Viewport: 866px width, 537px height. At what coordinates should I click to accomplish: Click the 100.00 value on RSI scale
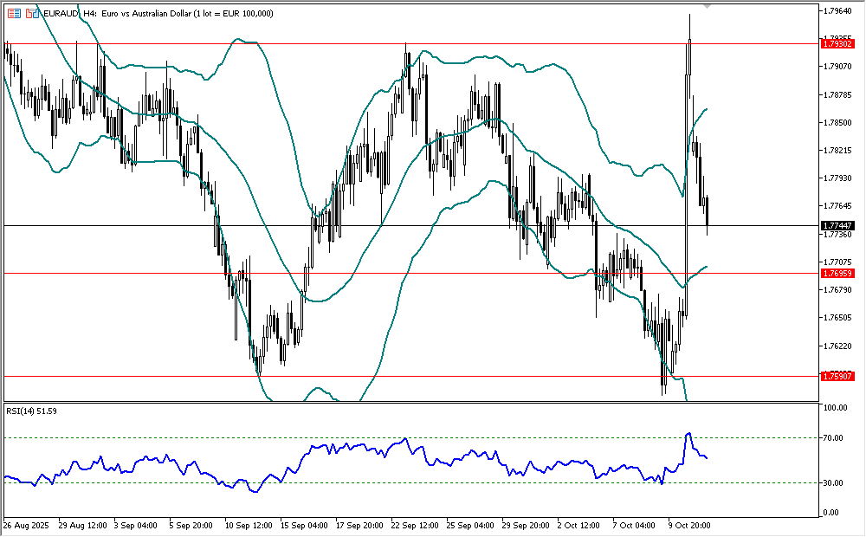837,408
